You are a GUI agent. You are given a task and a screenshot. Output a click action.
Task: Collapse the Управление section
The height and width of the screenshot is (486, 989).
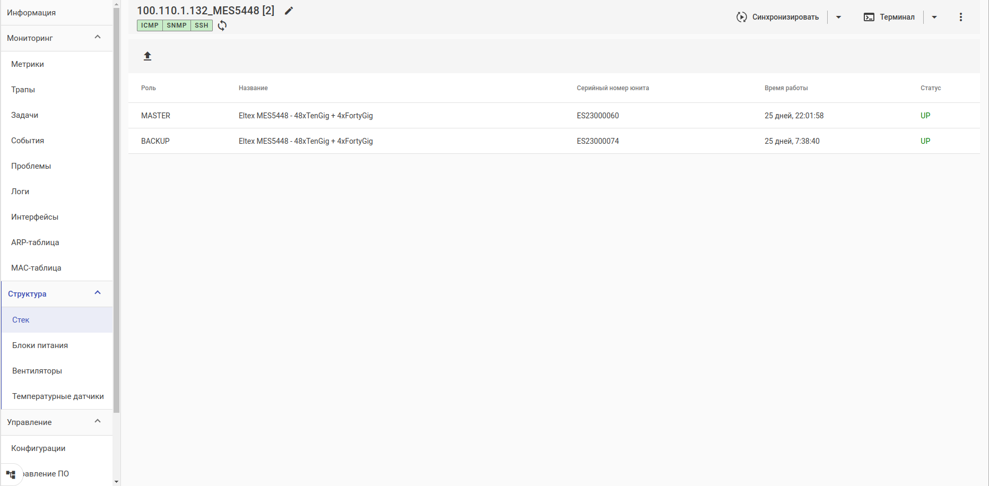pos(98,421)
